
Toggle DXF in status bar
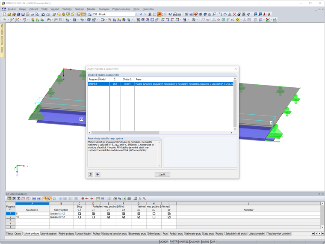click(213, 242)
